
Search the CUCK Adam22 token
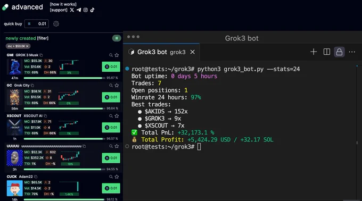[111, 177]
